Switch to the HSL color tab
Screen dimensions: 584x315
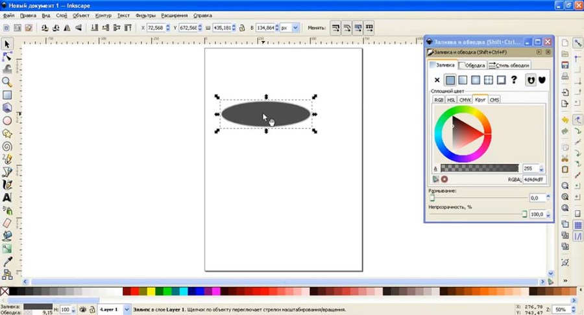tap(451, 100)
